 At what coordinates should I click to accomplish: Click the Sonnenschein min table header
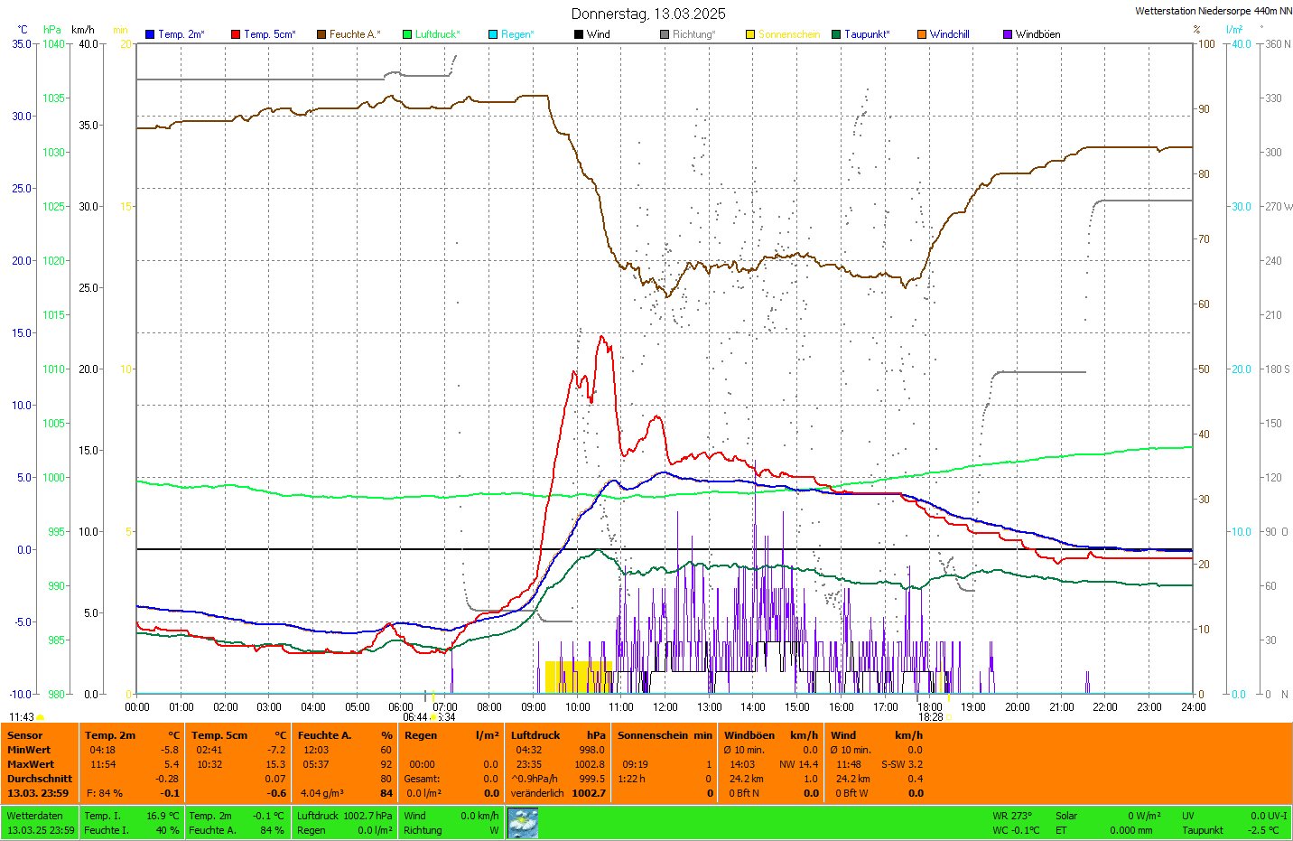tap(664, 735)
